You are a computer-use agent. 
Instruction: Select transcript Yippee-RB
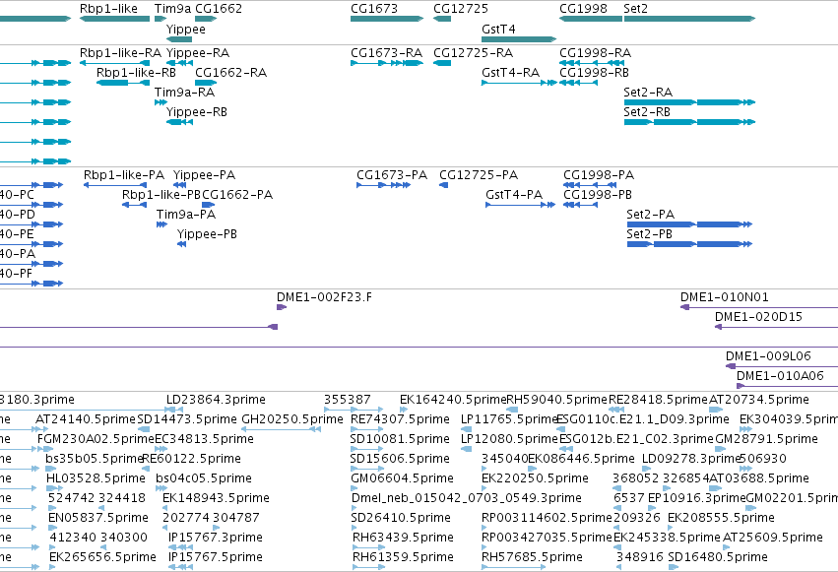pyautogui.click(x=179, y=122)
